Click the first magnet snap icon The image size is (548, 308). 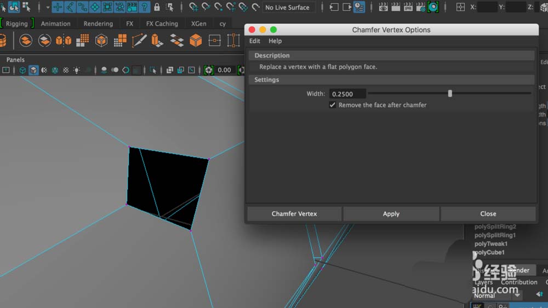[x=193, y=7]
